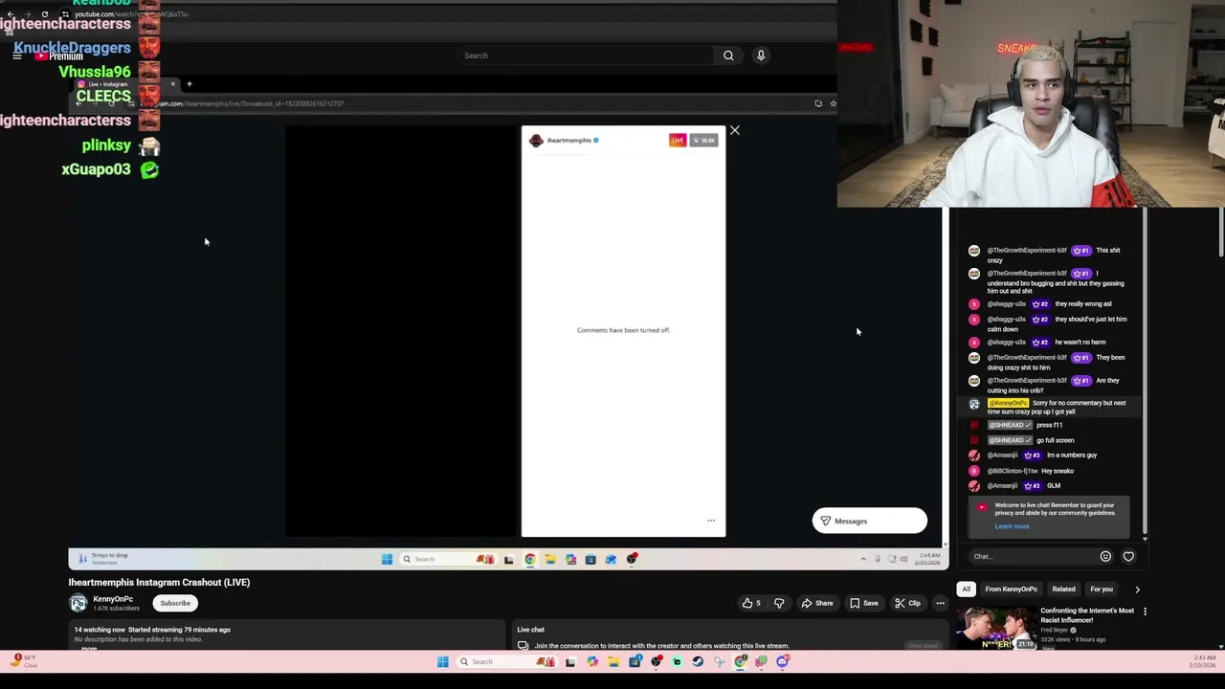Open Discord from the bottom taskbar

pos(783,661)
